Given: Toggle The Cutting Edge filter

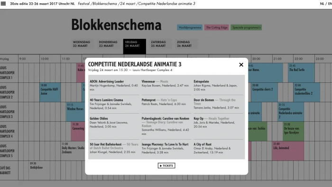Looking at the screenshot, I should pos(217,27).
